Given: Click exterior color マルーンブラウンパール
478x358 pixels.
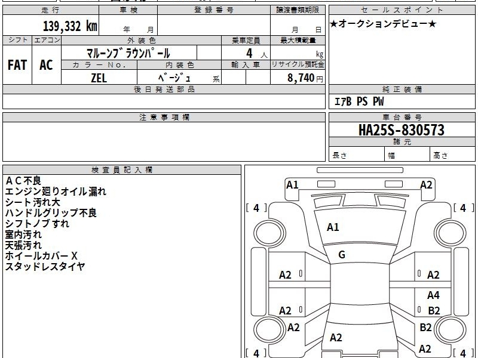Looking at the screenshot, I should (128, 53).
